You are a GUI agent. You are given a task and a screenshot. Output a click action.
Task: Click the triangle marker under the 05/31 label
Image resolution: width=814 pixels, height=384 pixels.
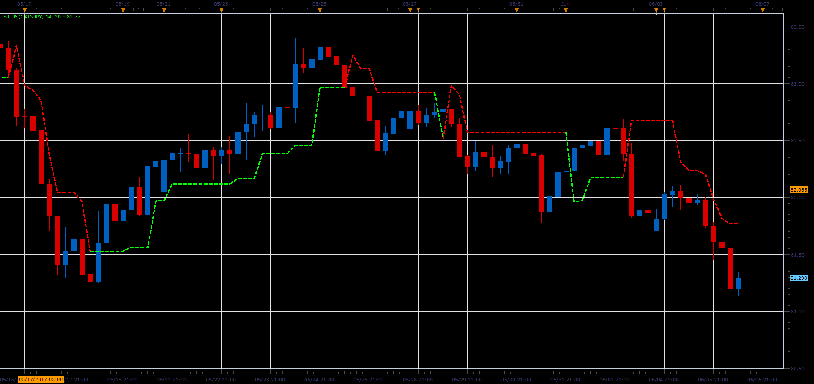click(x=517, y=10)
